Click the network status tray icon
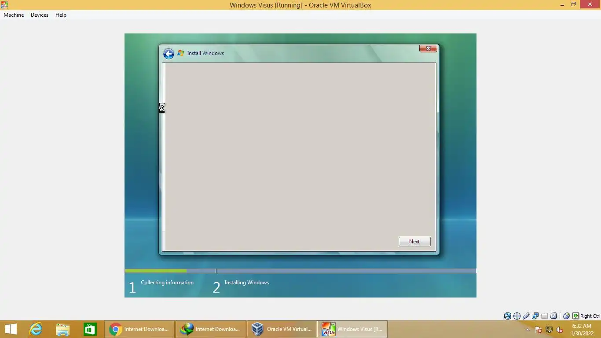 (549, 330)
